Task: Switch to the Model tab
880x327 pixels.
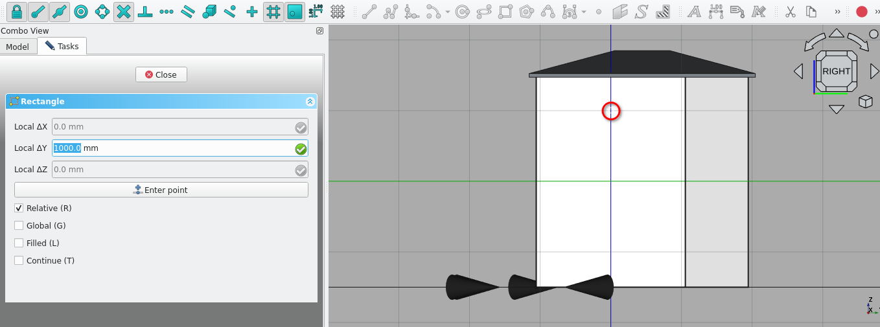Action: [x=17, y=47]
